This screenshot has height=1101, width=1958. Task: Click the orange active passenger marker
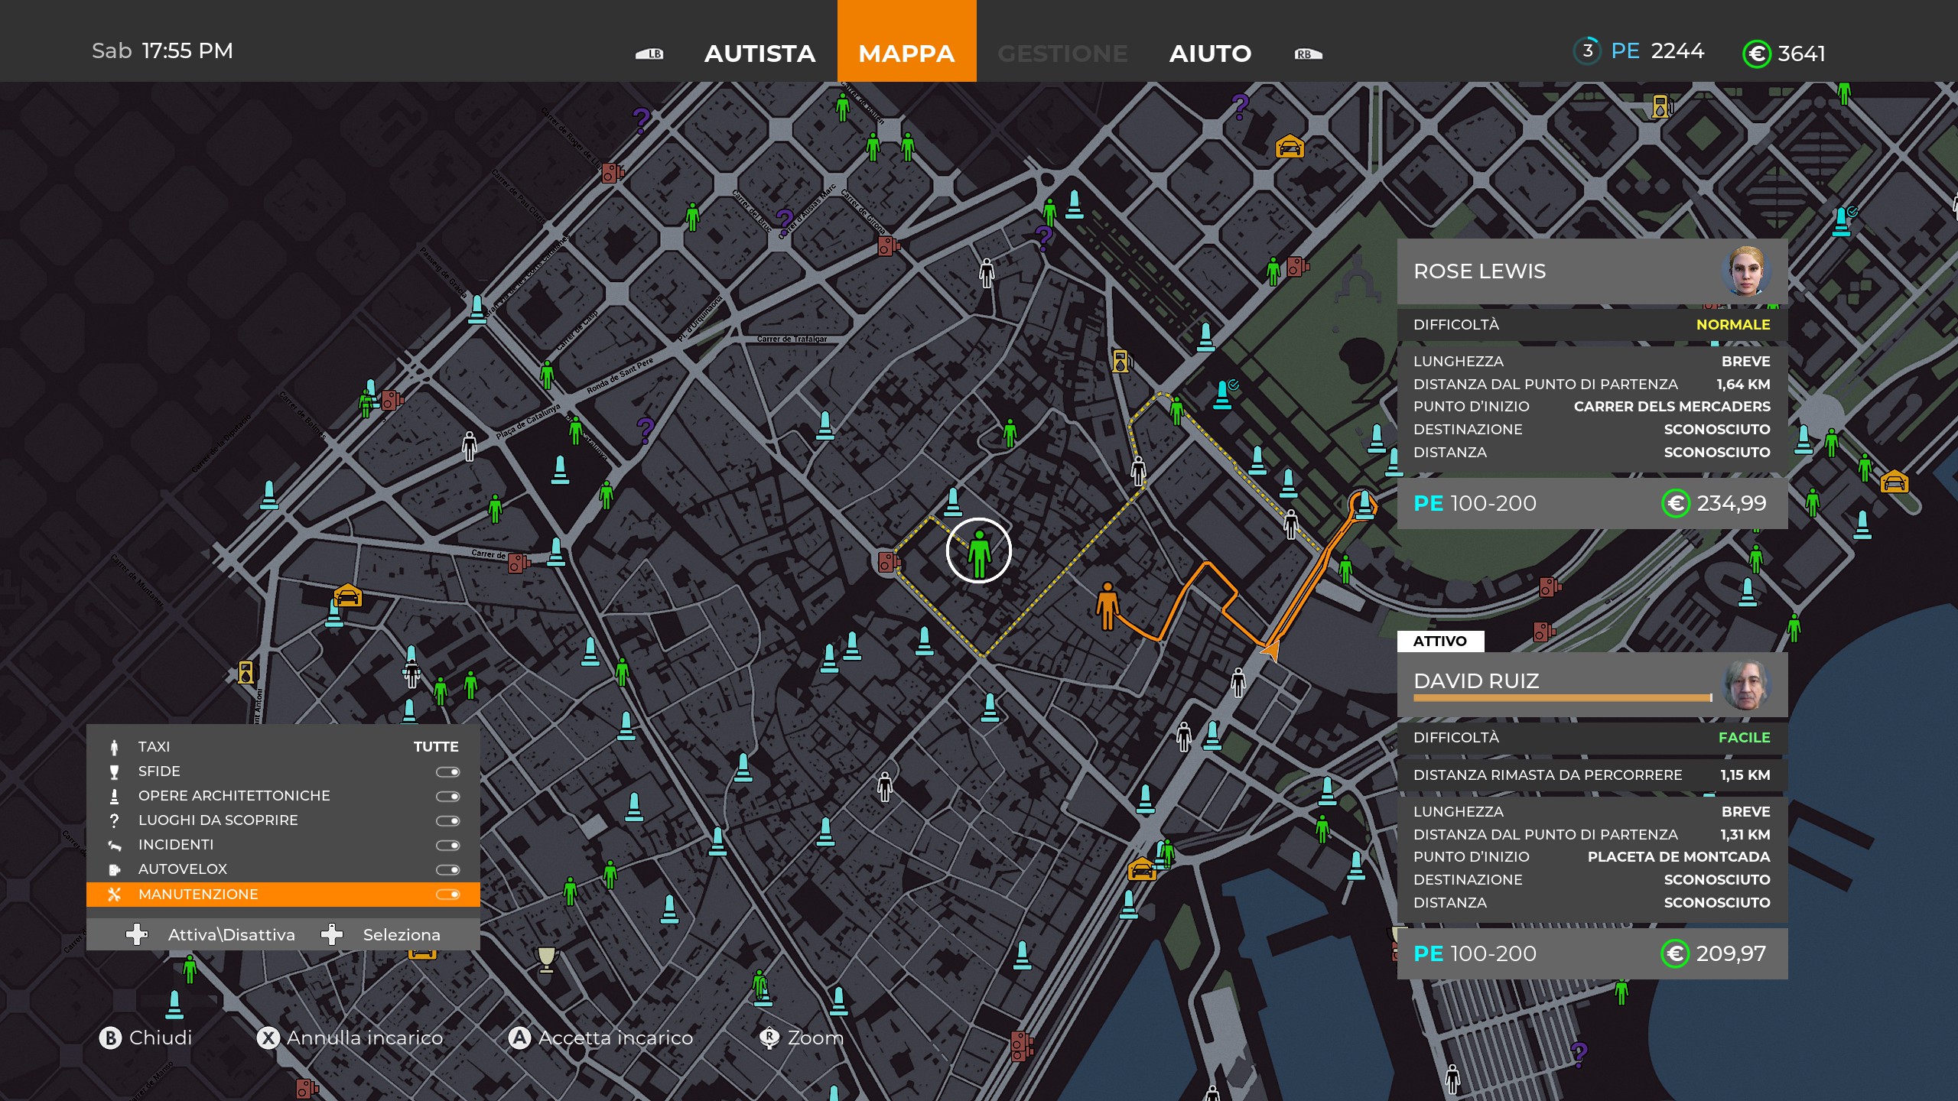pos(1107,606)
